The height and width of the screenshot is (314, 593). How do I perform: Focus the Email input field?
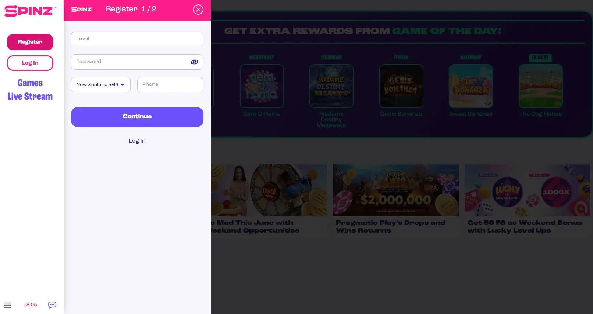[x=137, y=39]
